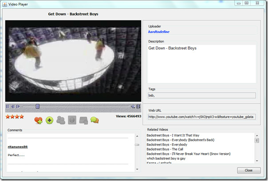
Task: Click the grey info exclamation icon
Action: pyautogui.click(x=72, y=120)
